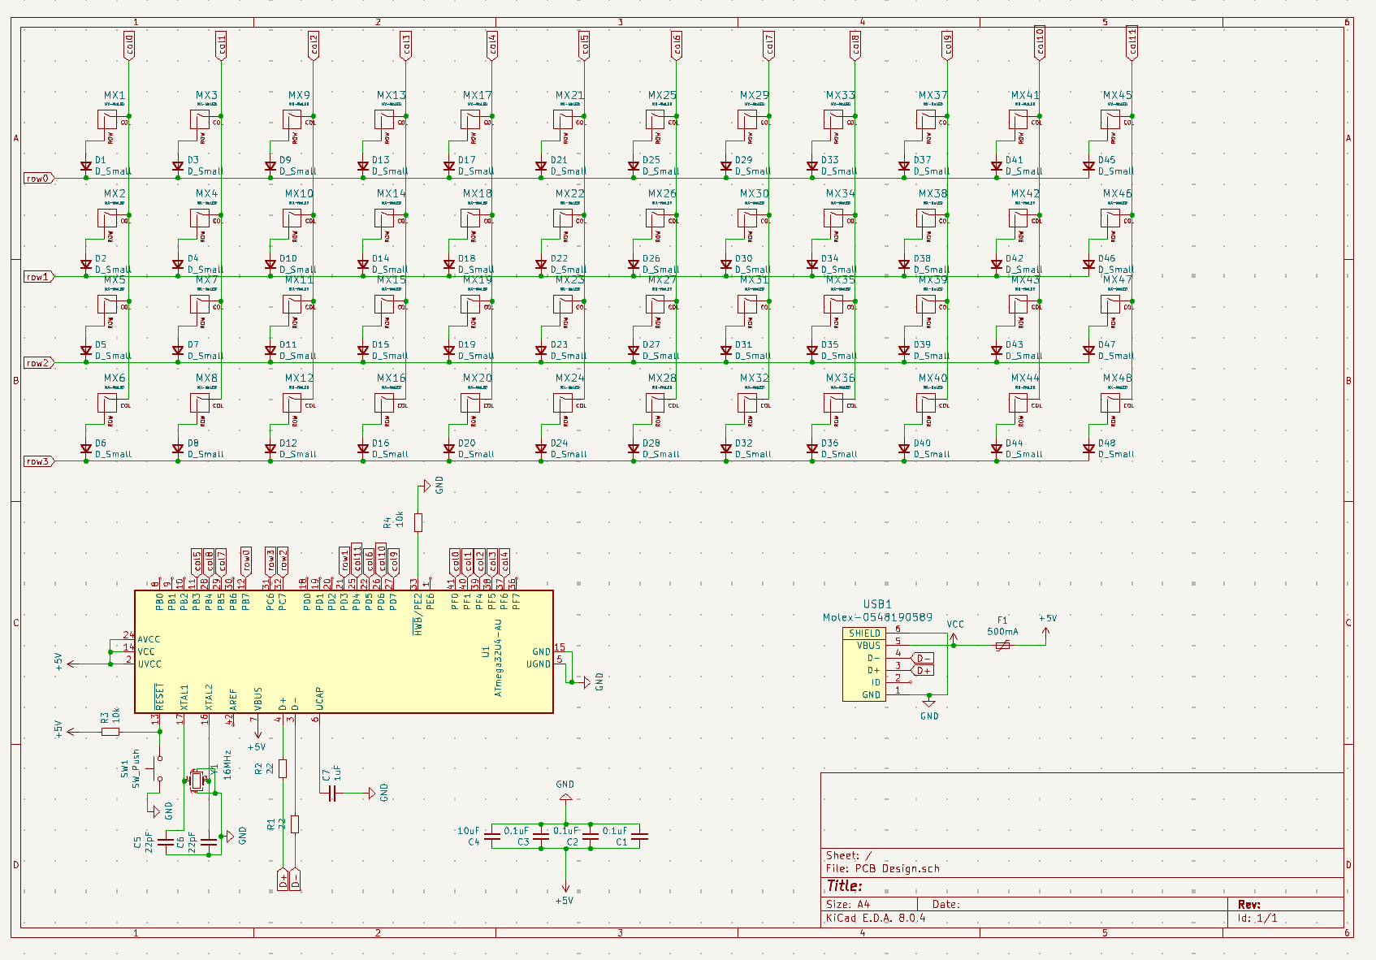Image resolution: width=1376 pixels, height=960 pixels.
Task: Click the 'Date:' field in title block
Action: point(946,904)
